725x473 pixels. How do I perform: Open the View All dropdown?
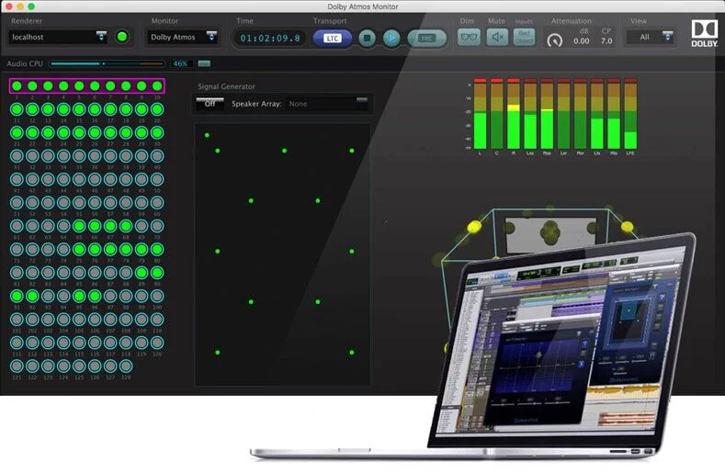pos(650,37)
